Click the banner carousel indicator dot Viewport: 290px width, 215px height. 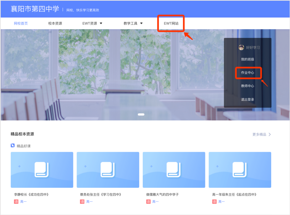click(141, 114)
